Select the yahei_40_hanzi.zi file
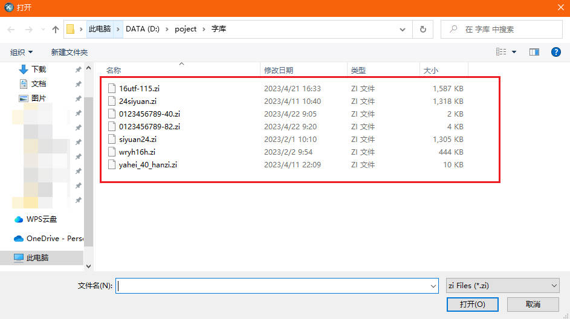Image resolution: width=570 pixels, height=319 pixels. coord(147,164)
